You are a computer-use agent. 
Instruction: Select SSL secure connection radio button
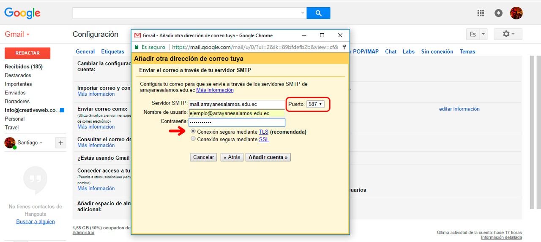point(193,139)
